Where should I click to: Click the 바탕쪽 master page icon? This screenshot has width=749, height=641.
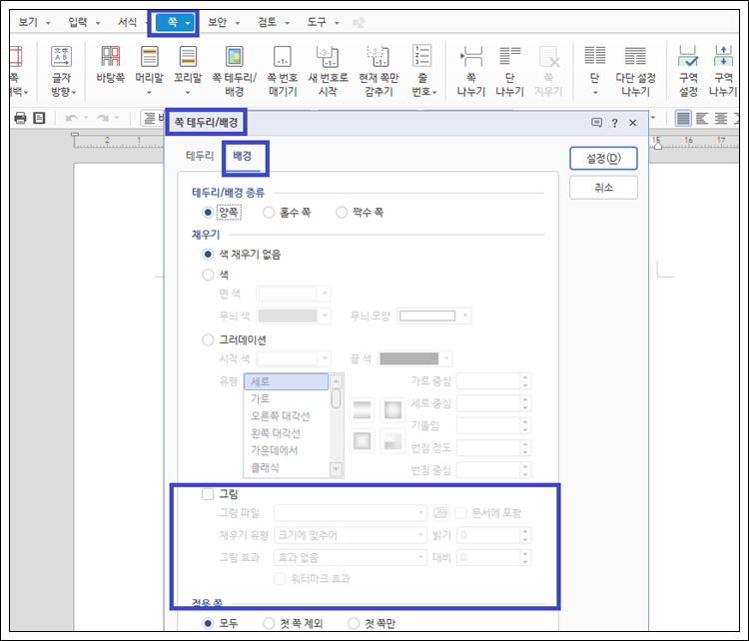click(110, 64)
